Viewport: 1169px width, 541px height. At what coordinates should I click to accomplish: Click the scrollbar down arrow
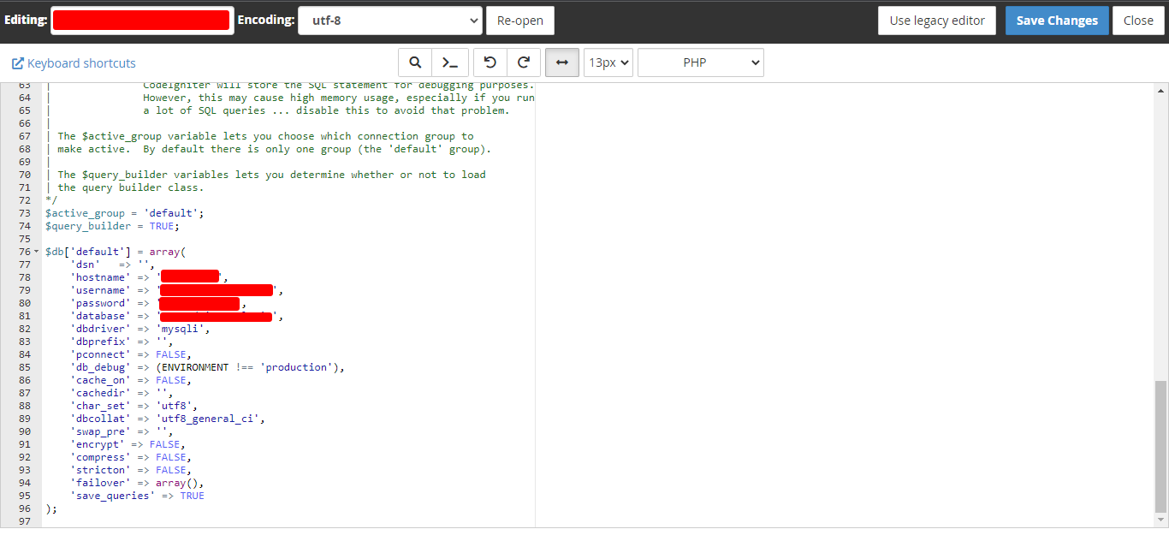coord(1160,520)
